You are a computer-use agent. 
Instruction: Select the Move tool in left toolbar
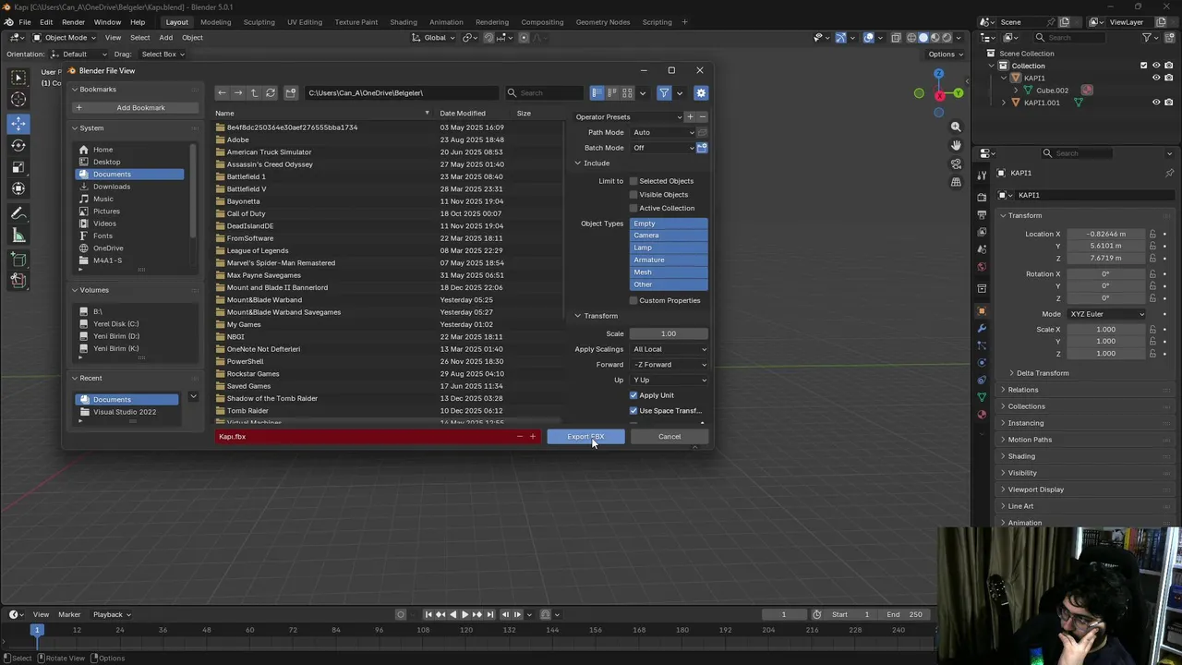pos(18,124)
